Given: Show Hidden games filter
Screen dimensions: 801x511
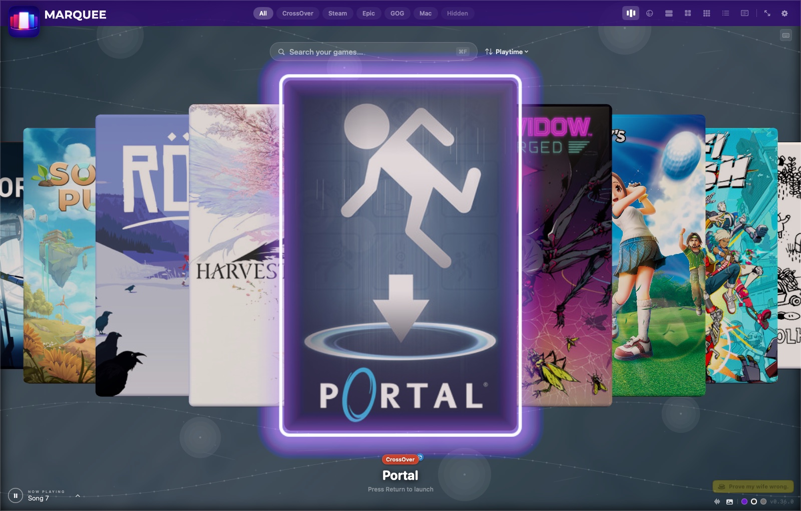Looking at the screenshot, I should tap(458, 14).
